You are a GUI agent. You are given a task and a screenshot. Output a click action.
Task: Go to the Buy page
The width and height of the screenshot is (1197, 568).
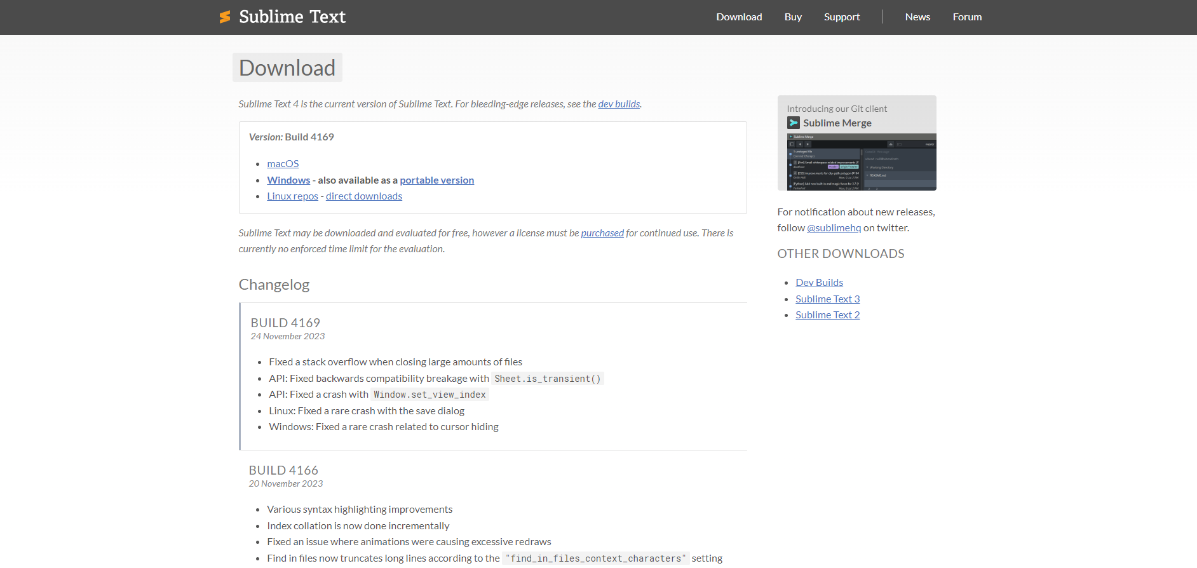[793, 17]
